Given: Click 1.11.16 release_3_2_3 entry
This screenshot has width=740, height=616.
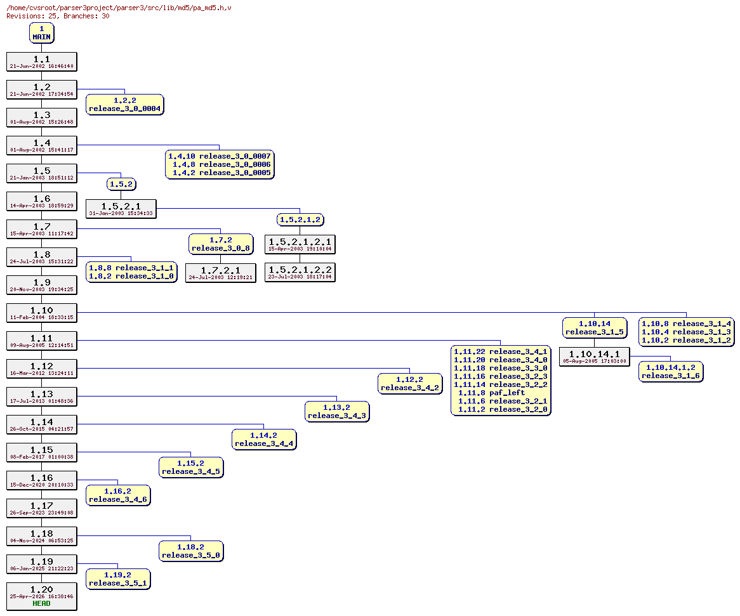Looking at the screenshot, I should tap(500, 376).
